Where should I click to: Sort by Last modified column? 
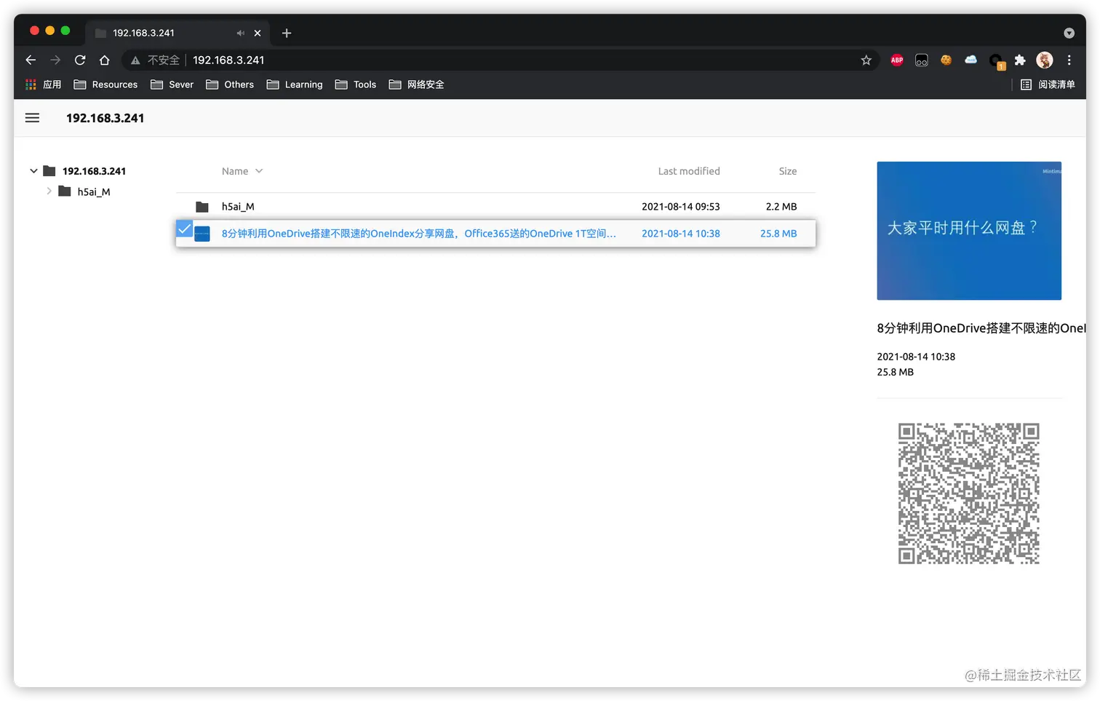(x=689, y=171)
